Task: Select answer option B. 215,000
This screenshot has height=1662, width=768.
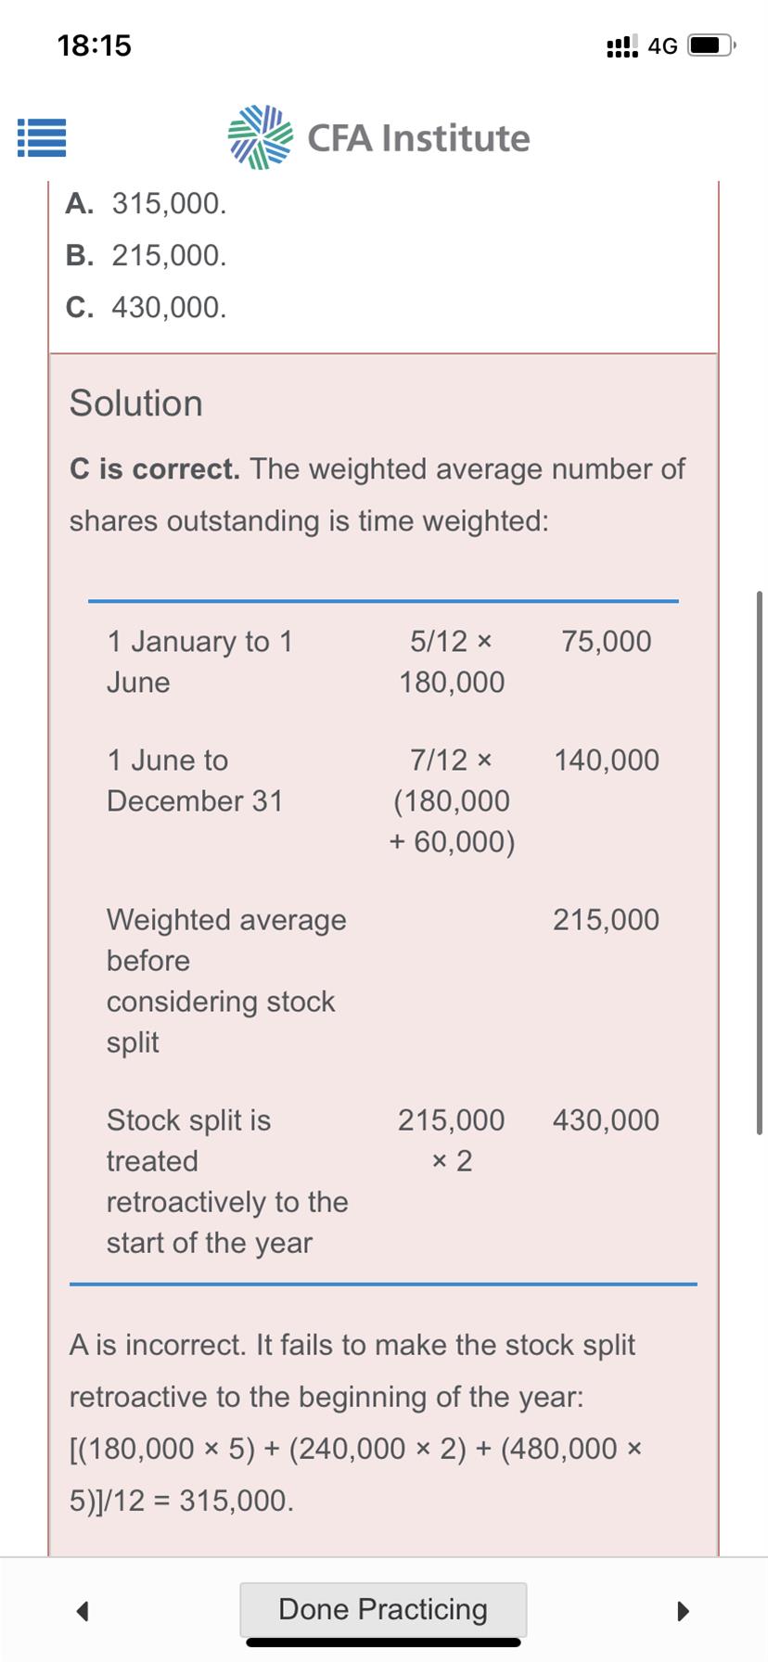Action: coord(147,255)
